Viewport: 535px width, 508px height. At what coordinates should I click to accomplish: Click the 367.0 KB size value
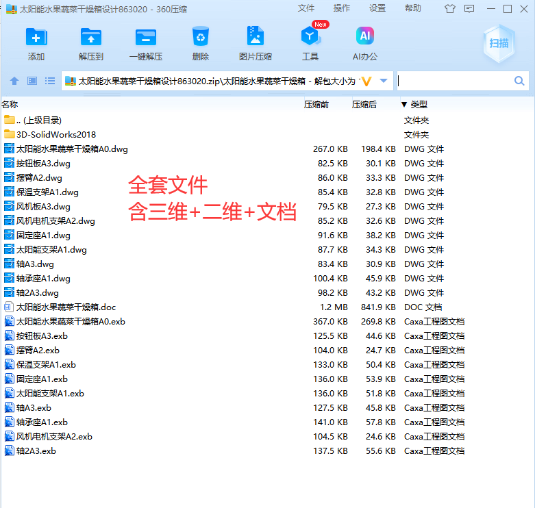(330, 322)
